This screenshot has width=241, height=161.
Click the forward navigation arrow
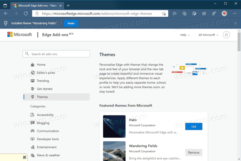point(16,13)
